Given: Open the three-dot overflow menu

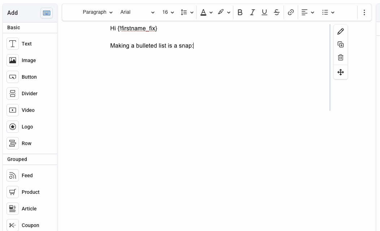Looking at the screenshot, I should [364, 12].
